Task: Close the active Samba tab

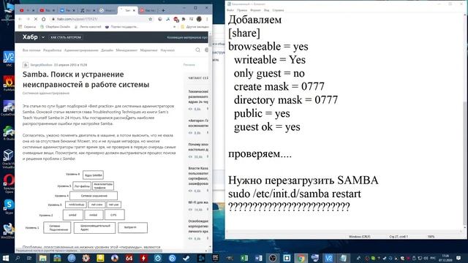Action: (134, 10)
